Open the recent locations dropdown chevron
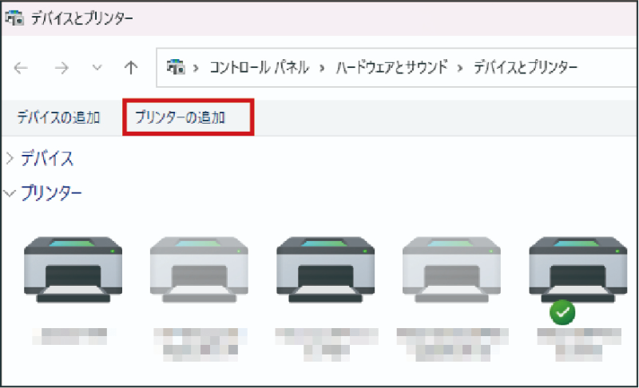The width and height of the screenshot is (639, 388). click(97, 67)
